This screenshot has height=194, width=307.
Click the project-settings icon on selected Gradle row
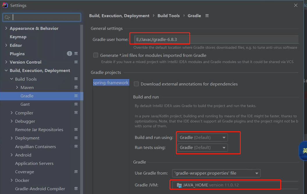[76, 96]
